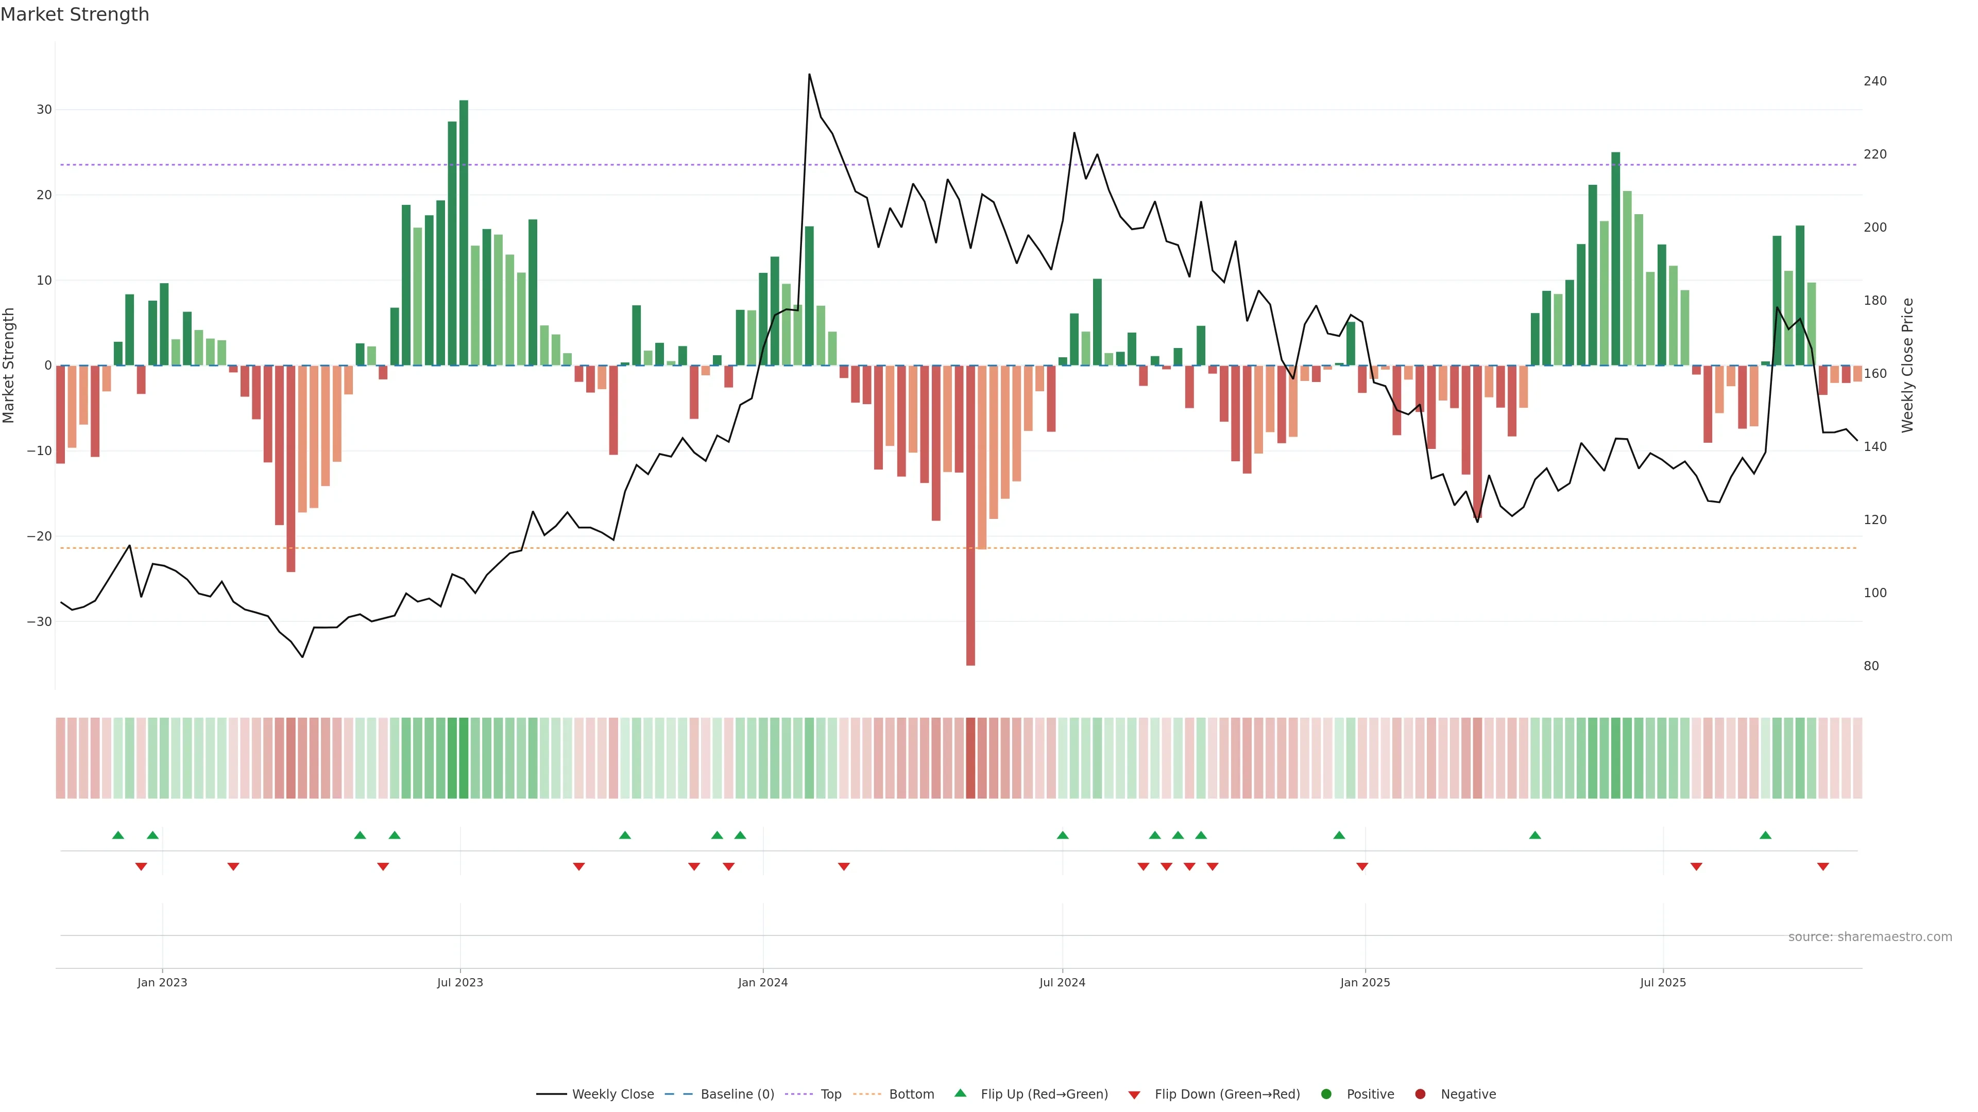Click the dark red Negative circle legend icon
The image size is (1978, 1112).
[x=1420, y=1094]
